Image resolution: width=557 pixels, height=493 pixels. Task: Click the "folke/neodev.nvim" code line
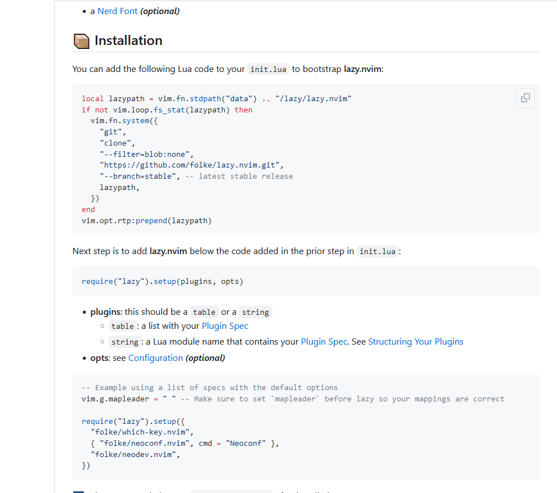click(136, 454)
